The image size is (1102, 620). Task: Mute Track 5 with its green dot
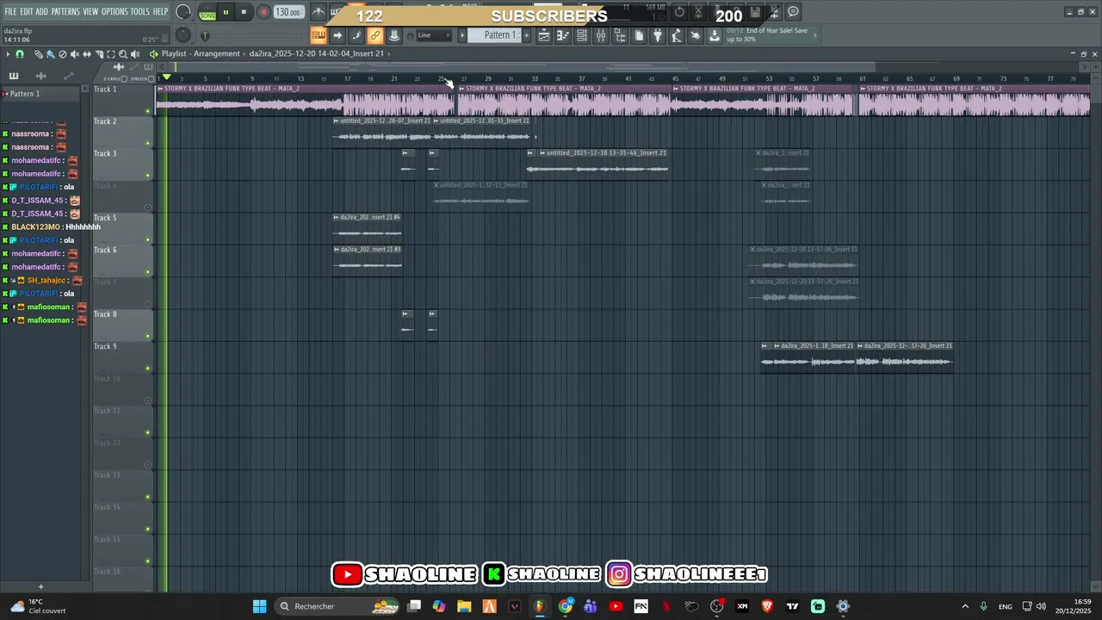[148, 239]
